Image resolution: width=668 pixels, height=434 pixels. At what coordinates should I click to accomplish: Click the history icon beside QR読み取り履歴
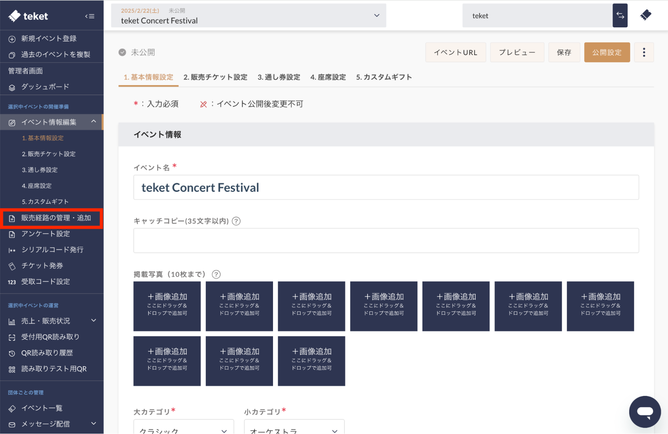[x=12, y=353]
